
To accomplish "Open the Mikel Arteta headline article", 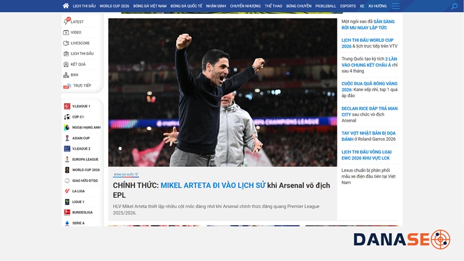I will pos(222,190).
